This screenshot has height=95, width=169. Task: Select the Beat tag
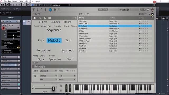point(68,40)
